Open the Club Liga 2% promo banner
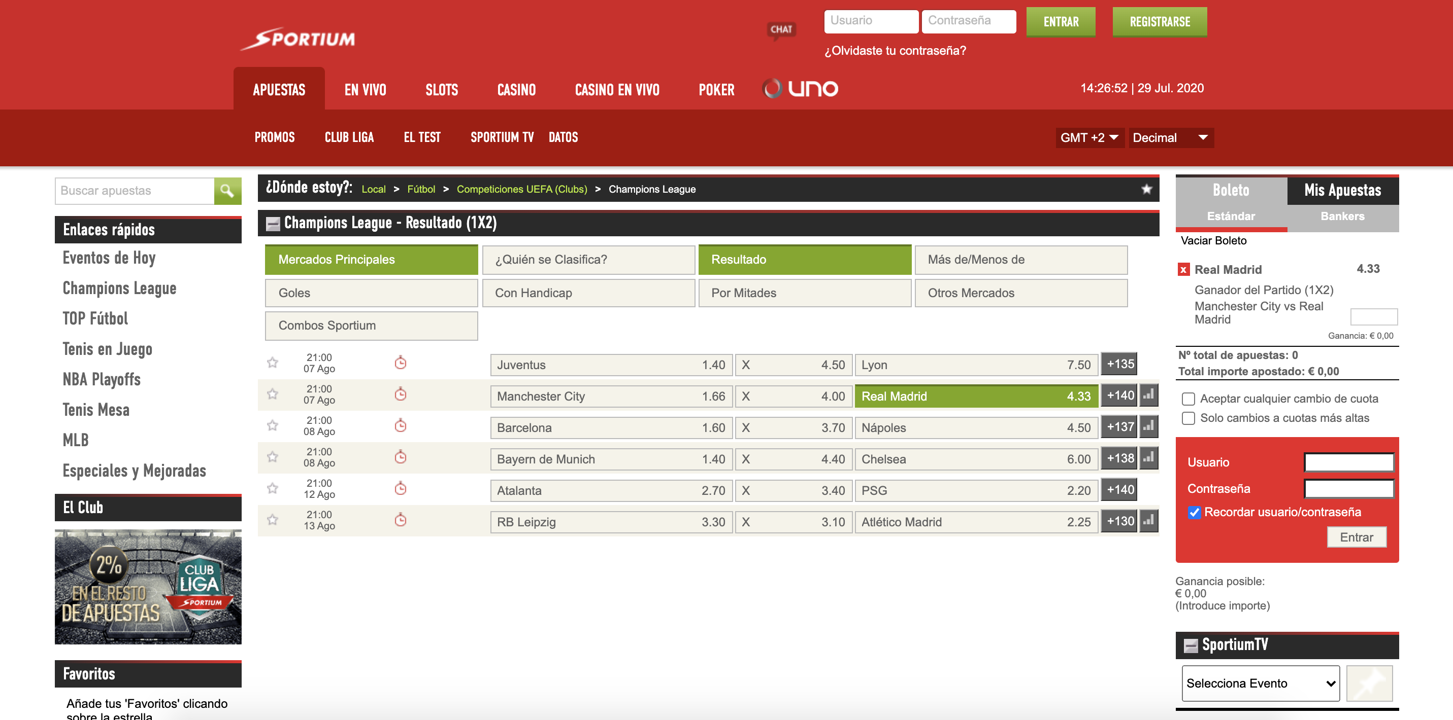 [148, 587]
